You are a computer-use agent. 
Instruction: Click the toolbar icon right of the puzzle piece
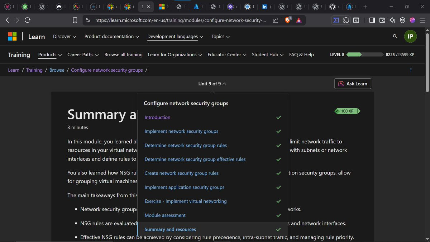356,20
